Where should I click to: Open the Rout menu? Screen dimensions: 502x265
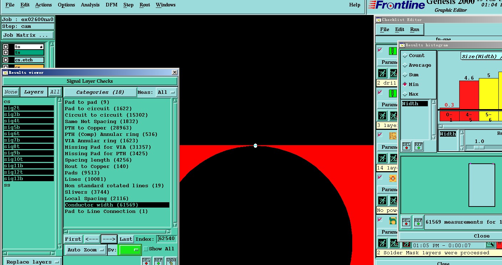click(145, 5)
